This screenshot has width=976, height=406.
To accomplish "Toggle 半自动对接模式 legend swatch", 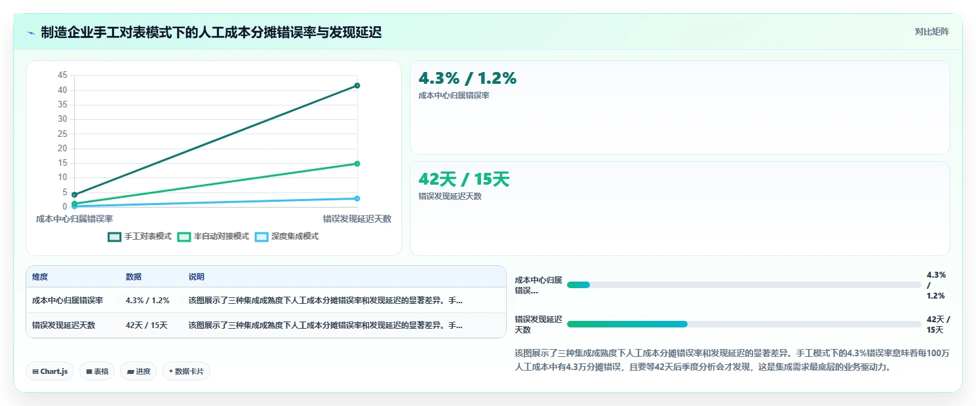I will coord(184,236).
